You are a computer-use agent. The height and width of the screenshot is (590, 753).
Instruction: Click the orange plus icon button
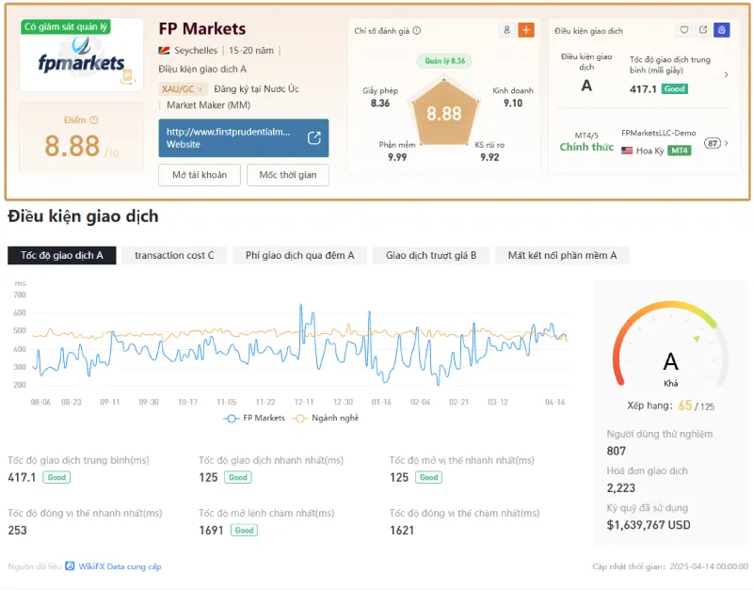tap(526, 30)
